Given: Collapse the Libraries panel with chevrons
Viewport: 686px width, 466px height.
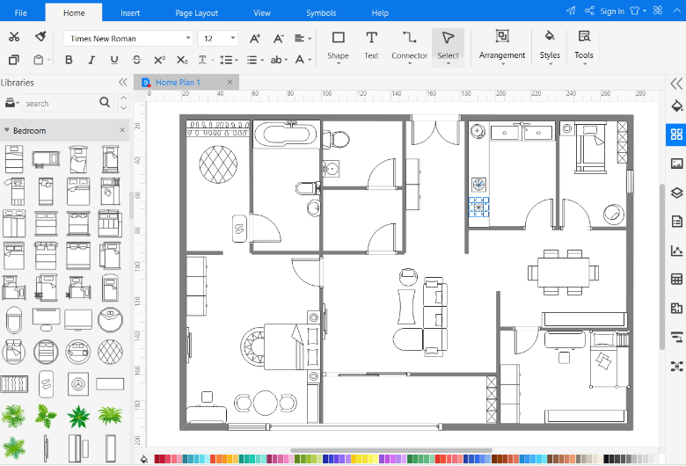Looking at the screenshot, I should (123, 83).
